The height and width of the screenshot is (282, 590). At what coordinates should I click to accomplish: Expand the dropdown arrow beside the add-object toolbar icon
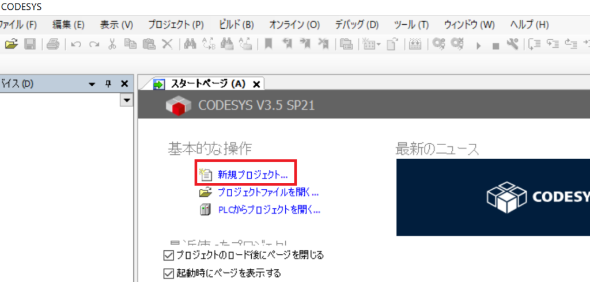(x=379, y=44)
